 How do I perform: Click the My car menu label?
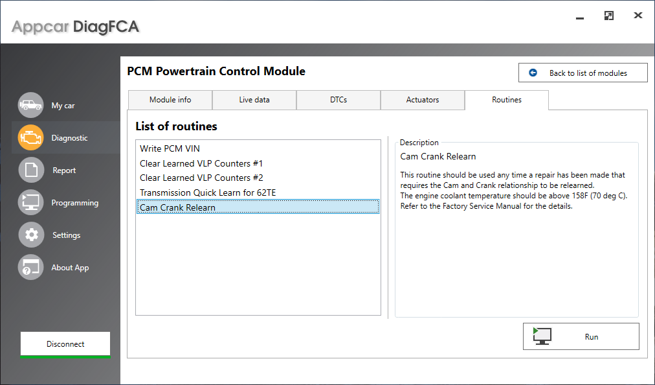63,106
